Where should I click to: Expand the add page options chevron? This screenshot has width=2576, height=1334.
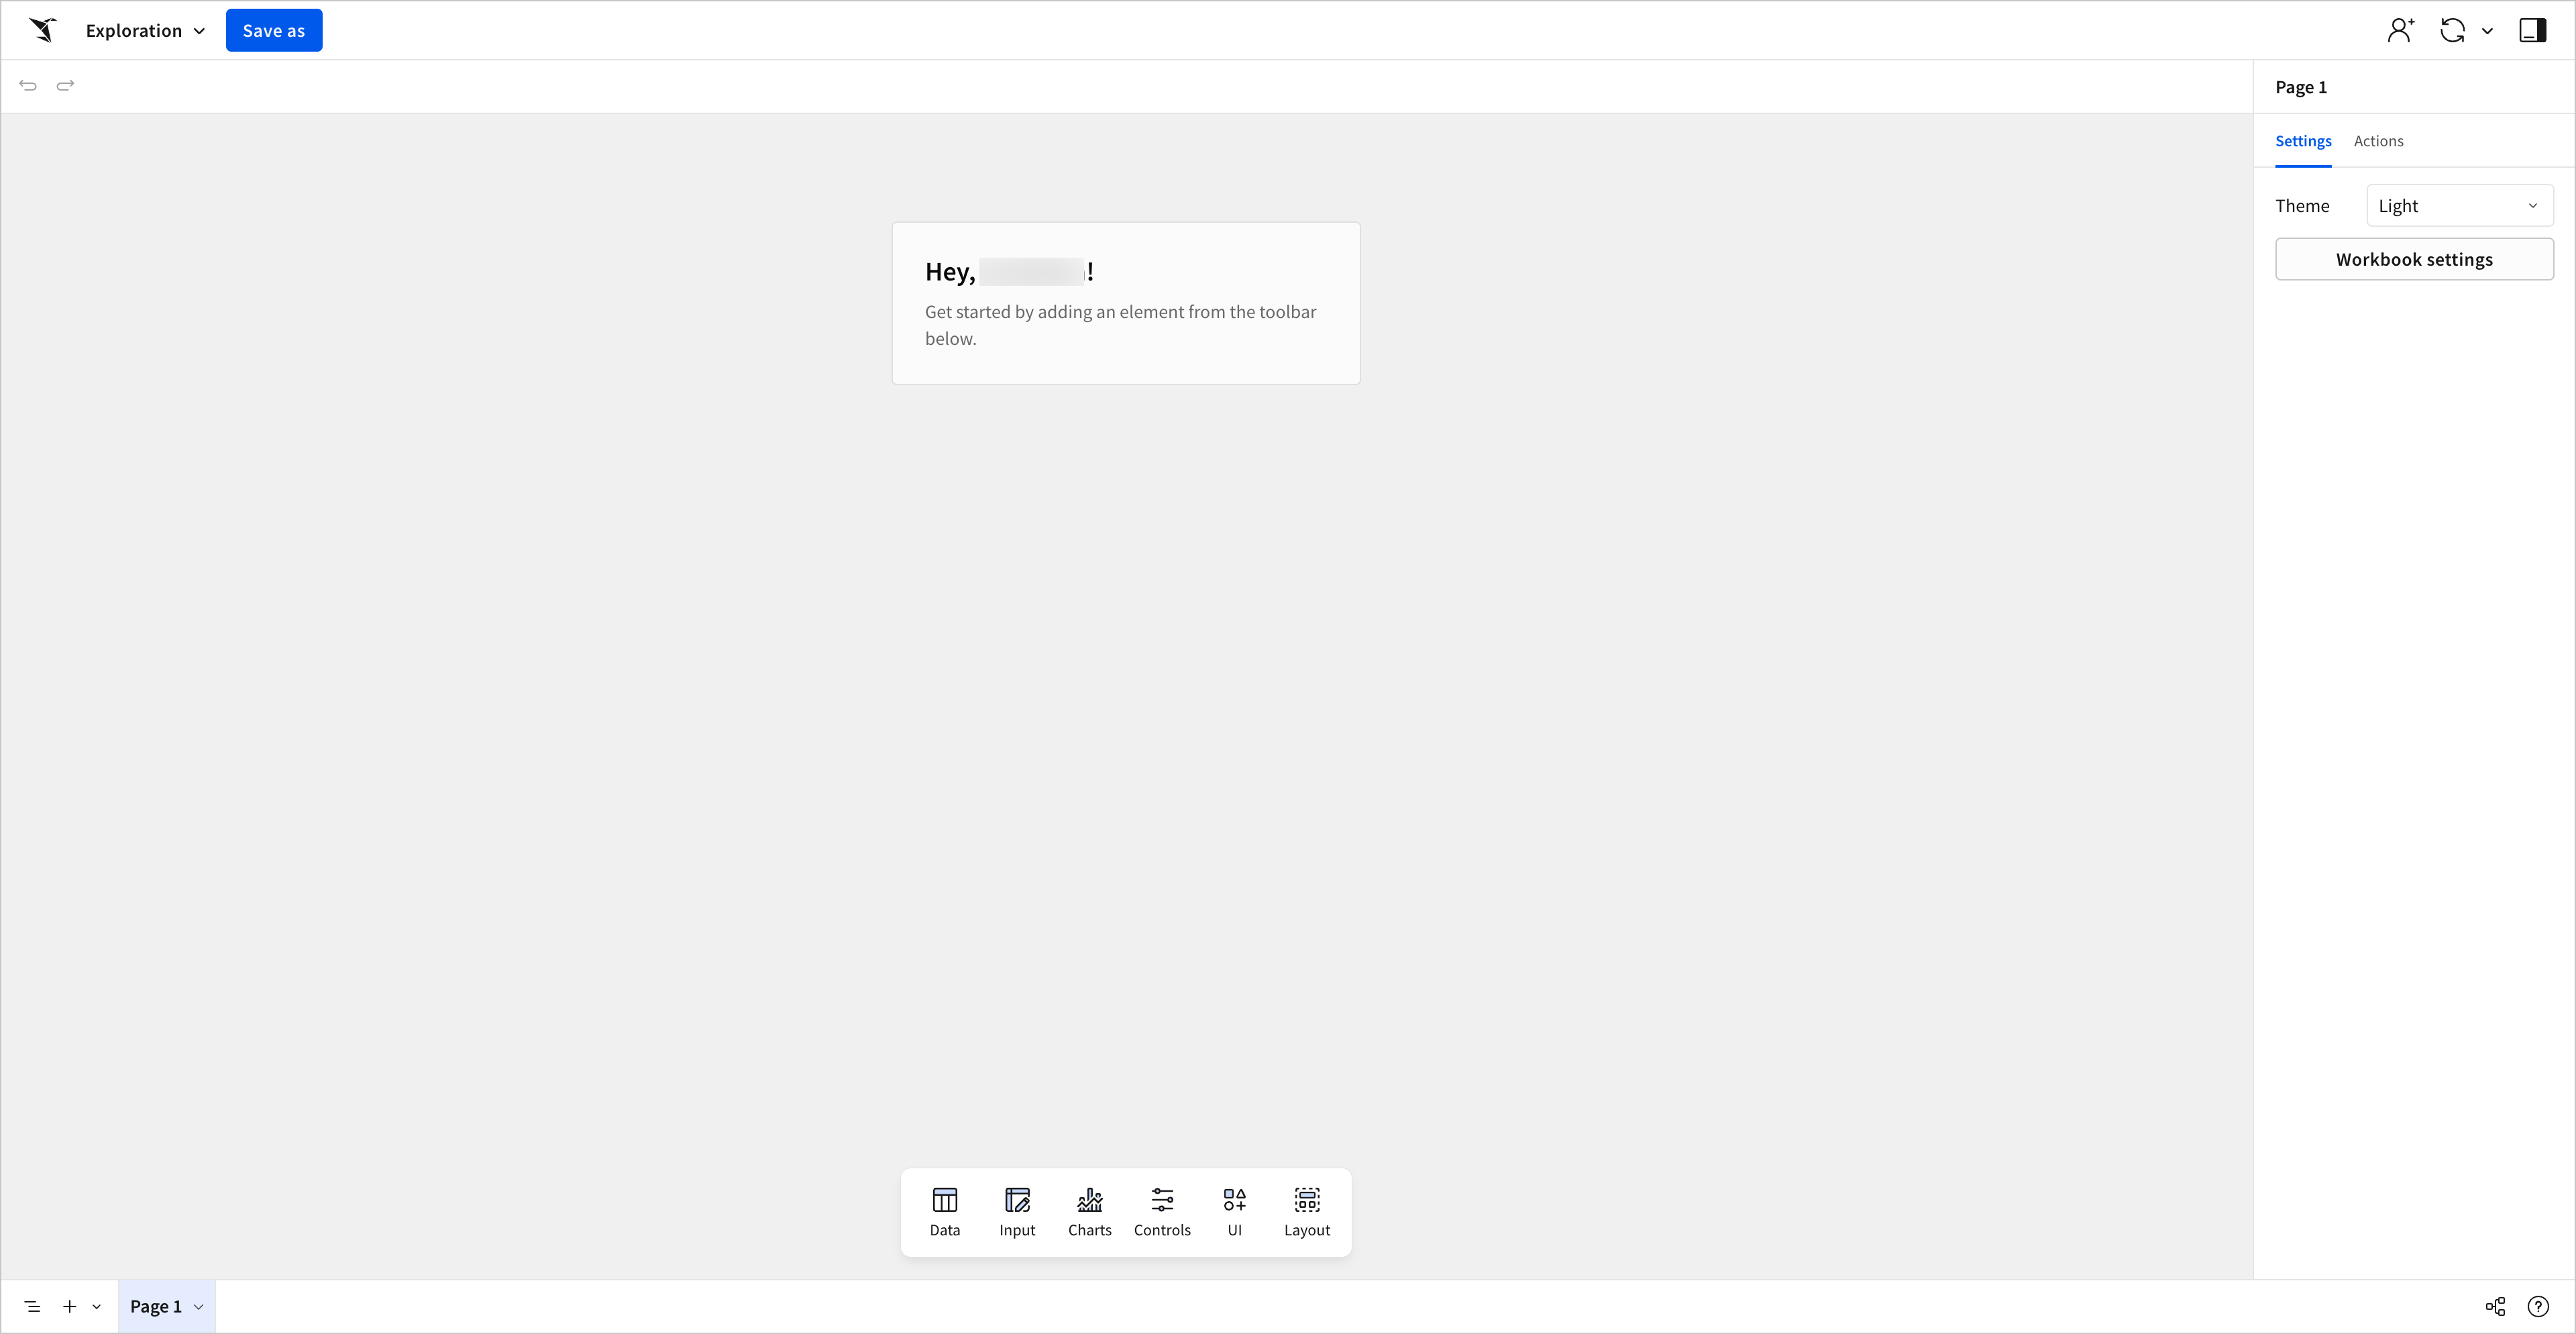(x=97, y=1306)
